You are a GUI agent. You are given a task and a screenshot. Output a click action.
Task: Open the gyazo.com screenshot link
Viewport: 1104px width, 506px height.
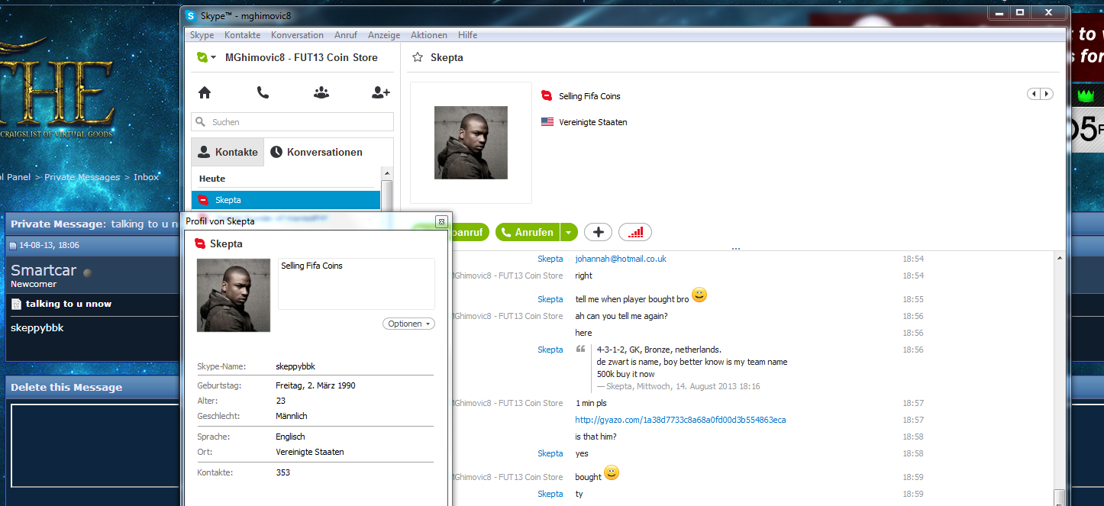point(680,420)
